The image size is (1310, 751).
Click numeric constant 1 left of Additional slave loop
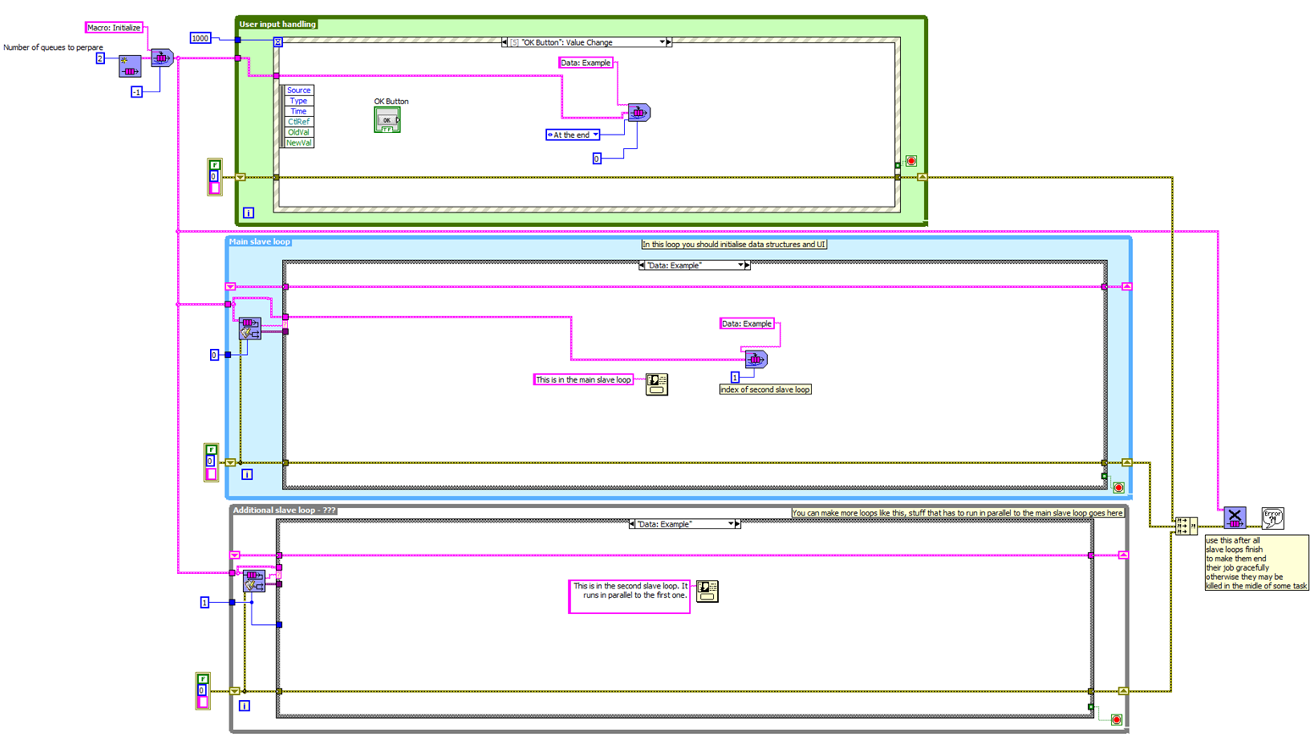click(x=204, y=602)
